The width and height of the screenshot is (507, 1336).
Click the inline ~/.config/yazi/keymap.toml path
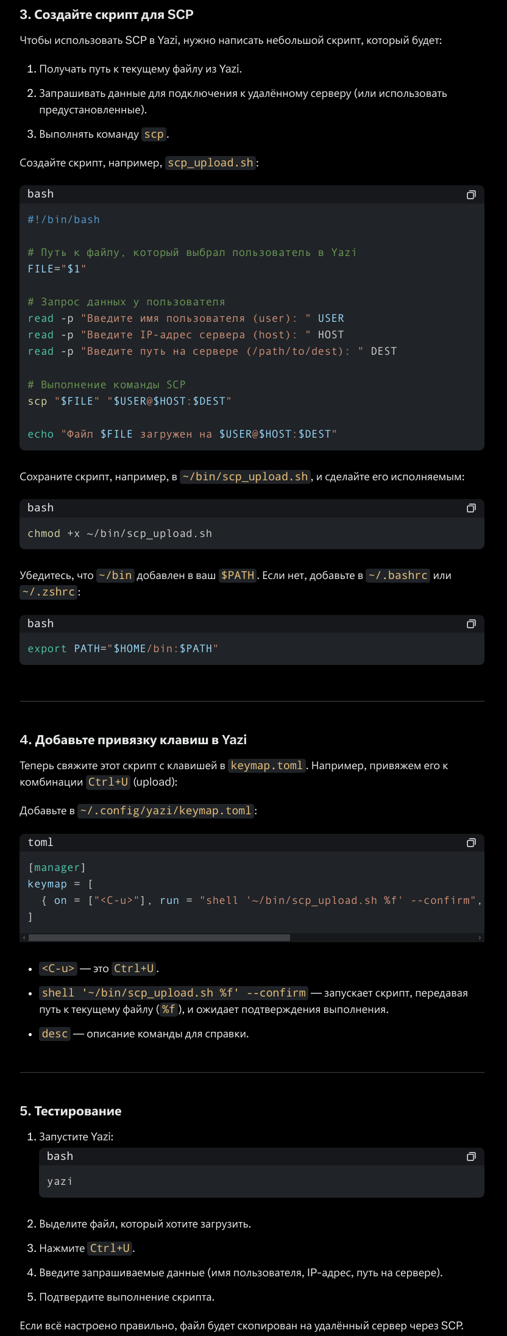coord(165,811)
